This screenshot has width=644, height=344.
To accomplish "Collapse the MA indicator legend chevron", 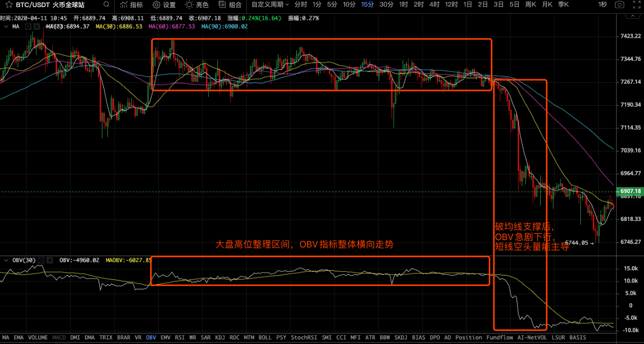I will pyautogui.click(x=6, y=26).
